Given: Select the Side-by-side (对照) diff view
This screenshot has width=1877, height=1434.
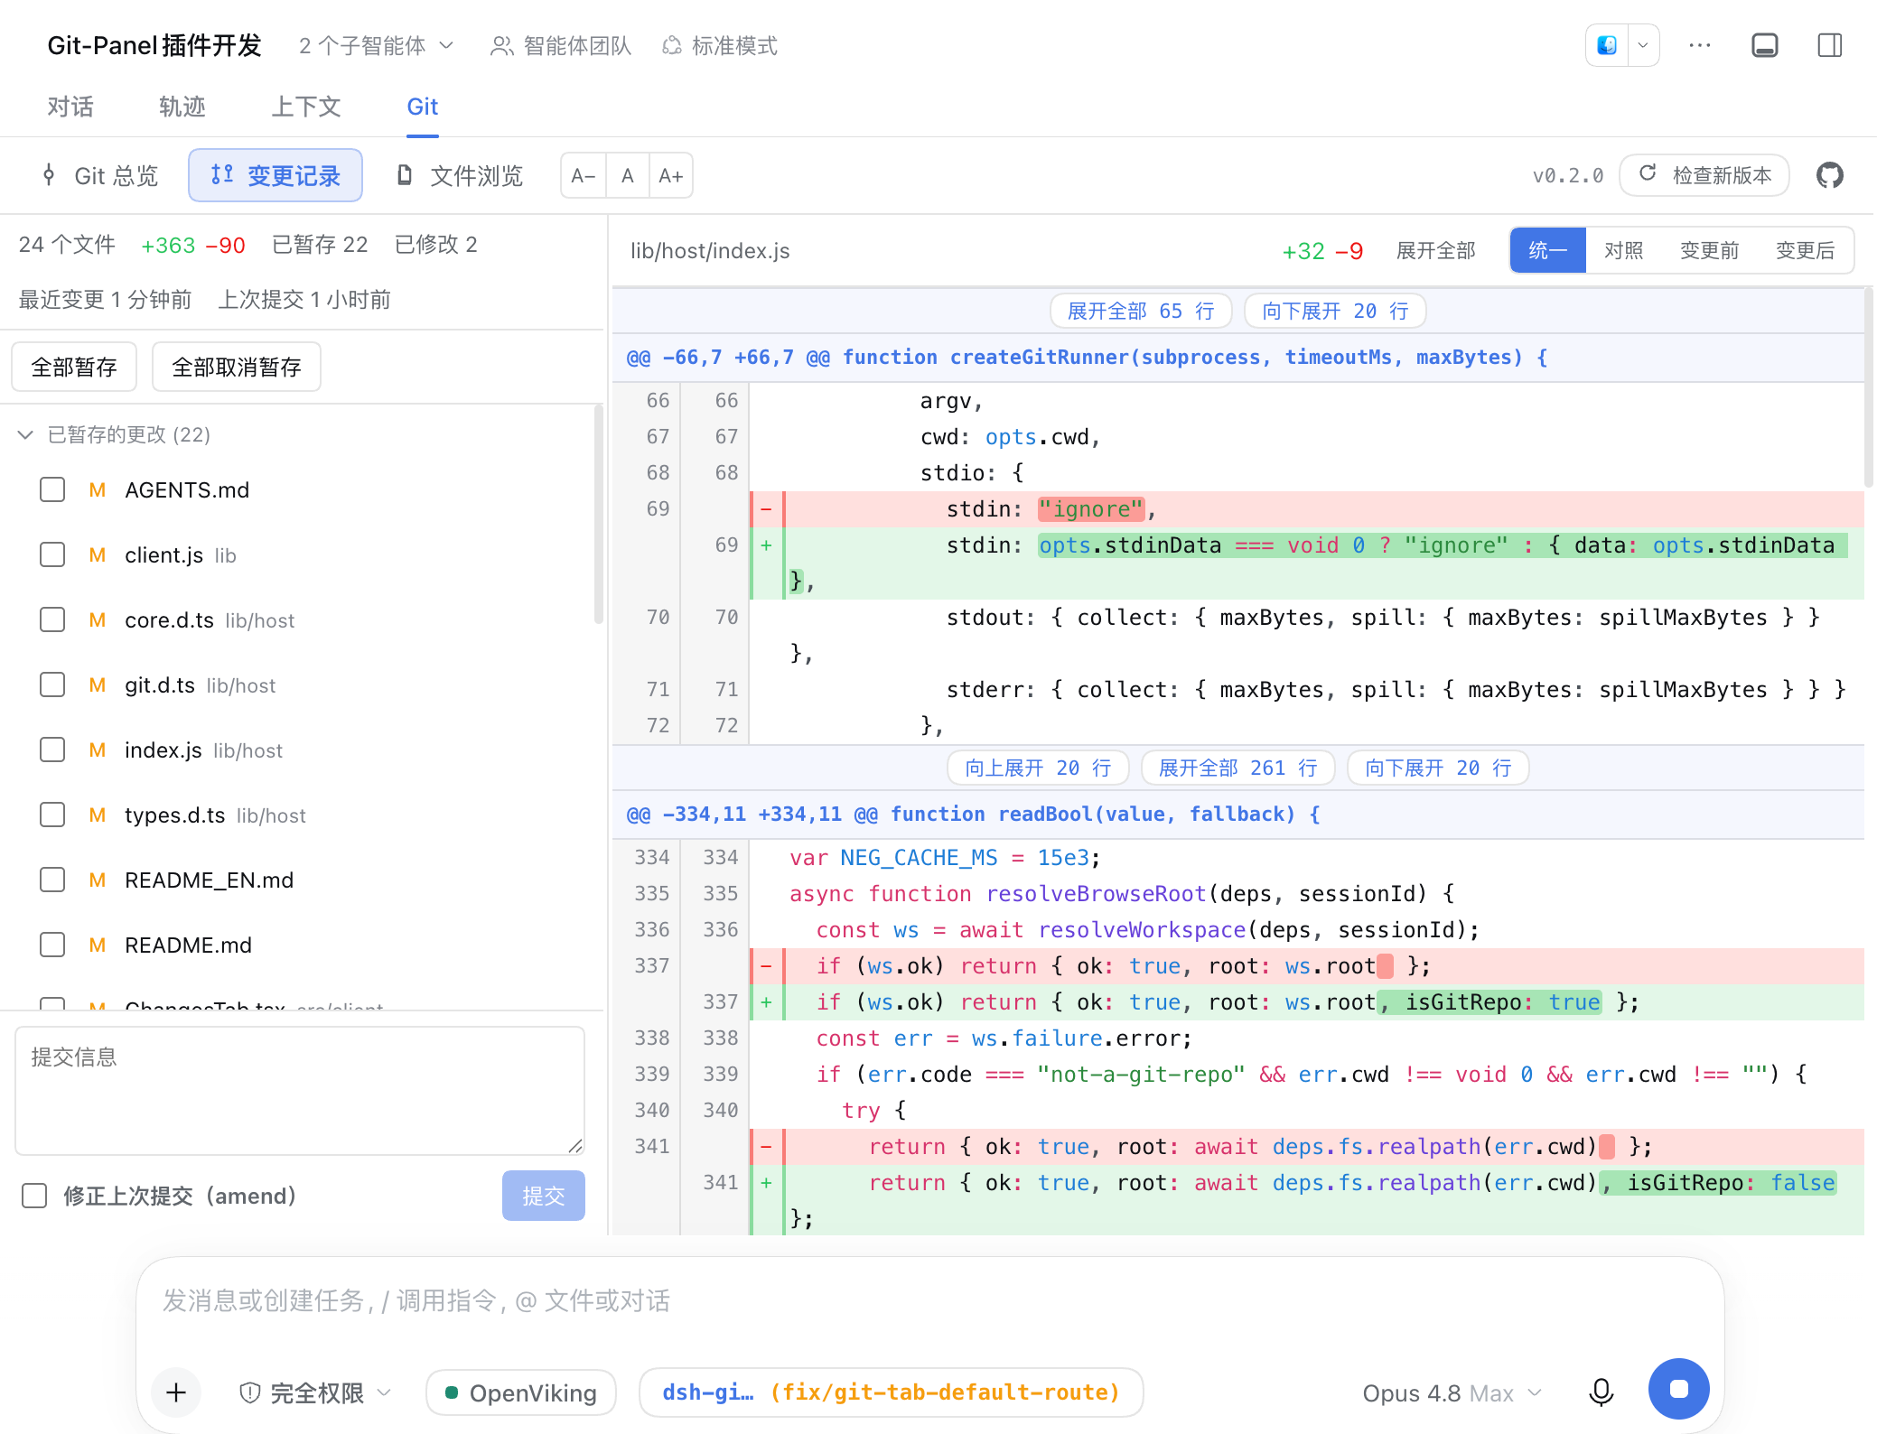Looking at the screenshot, I should point(1623,250).
